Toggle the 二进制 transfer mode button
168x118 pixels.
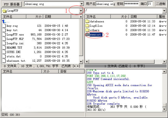click(161, 4)
